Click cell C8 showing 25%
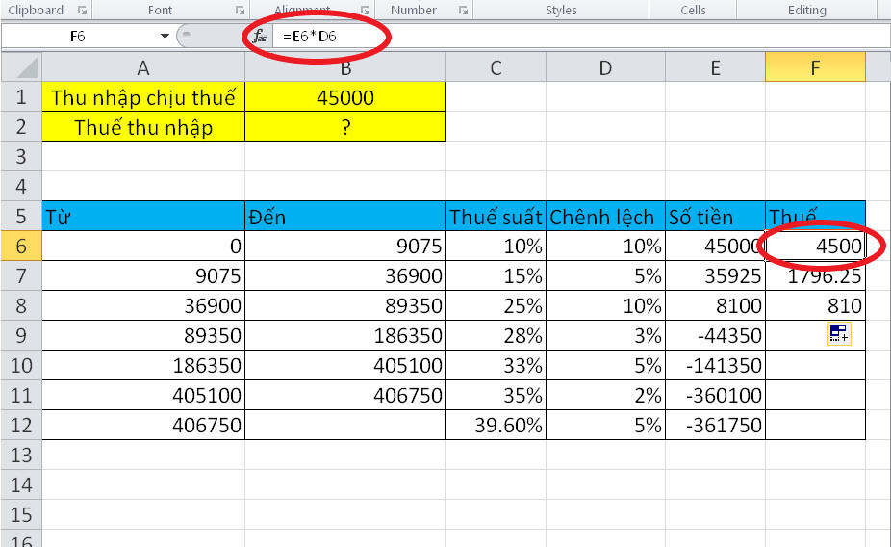 click(496, 305)
